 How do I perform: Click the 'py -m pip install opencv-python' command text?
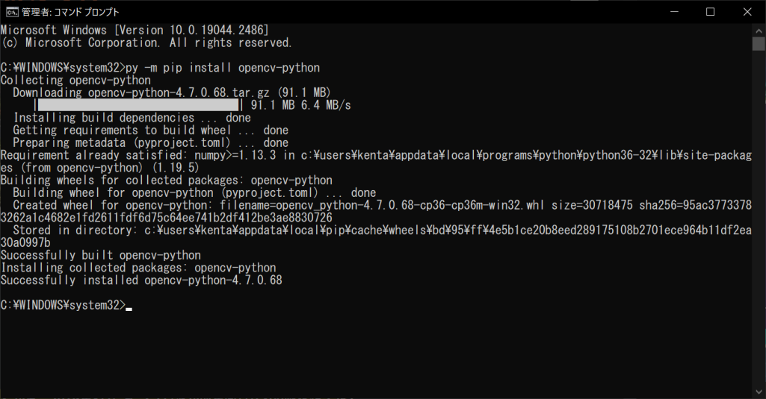coord(223,68)
